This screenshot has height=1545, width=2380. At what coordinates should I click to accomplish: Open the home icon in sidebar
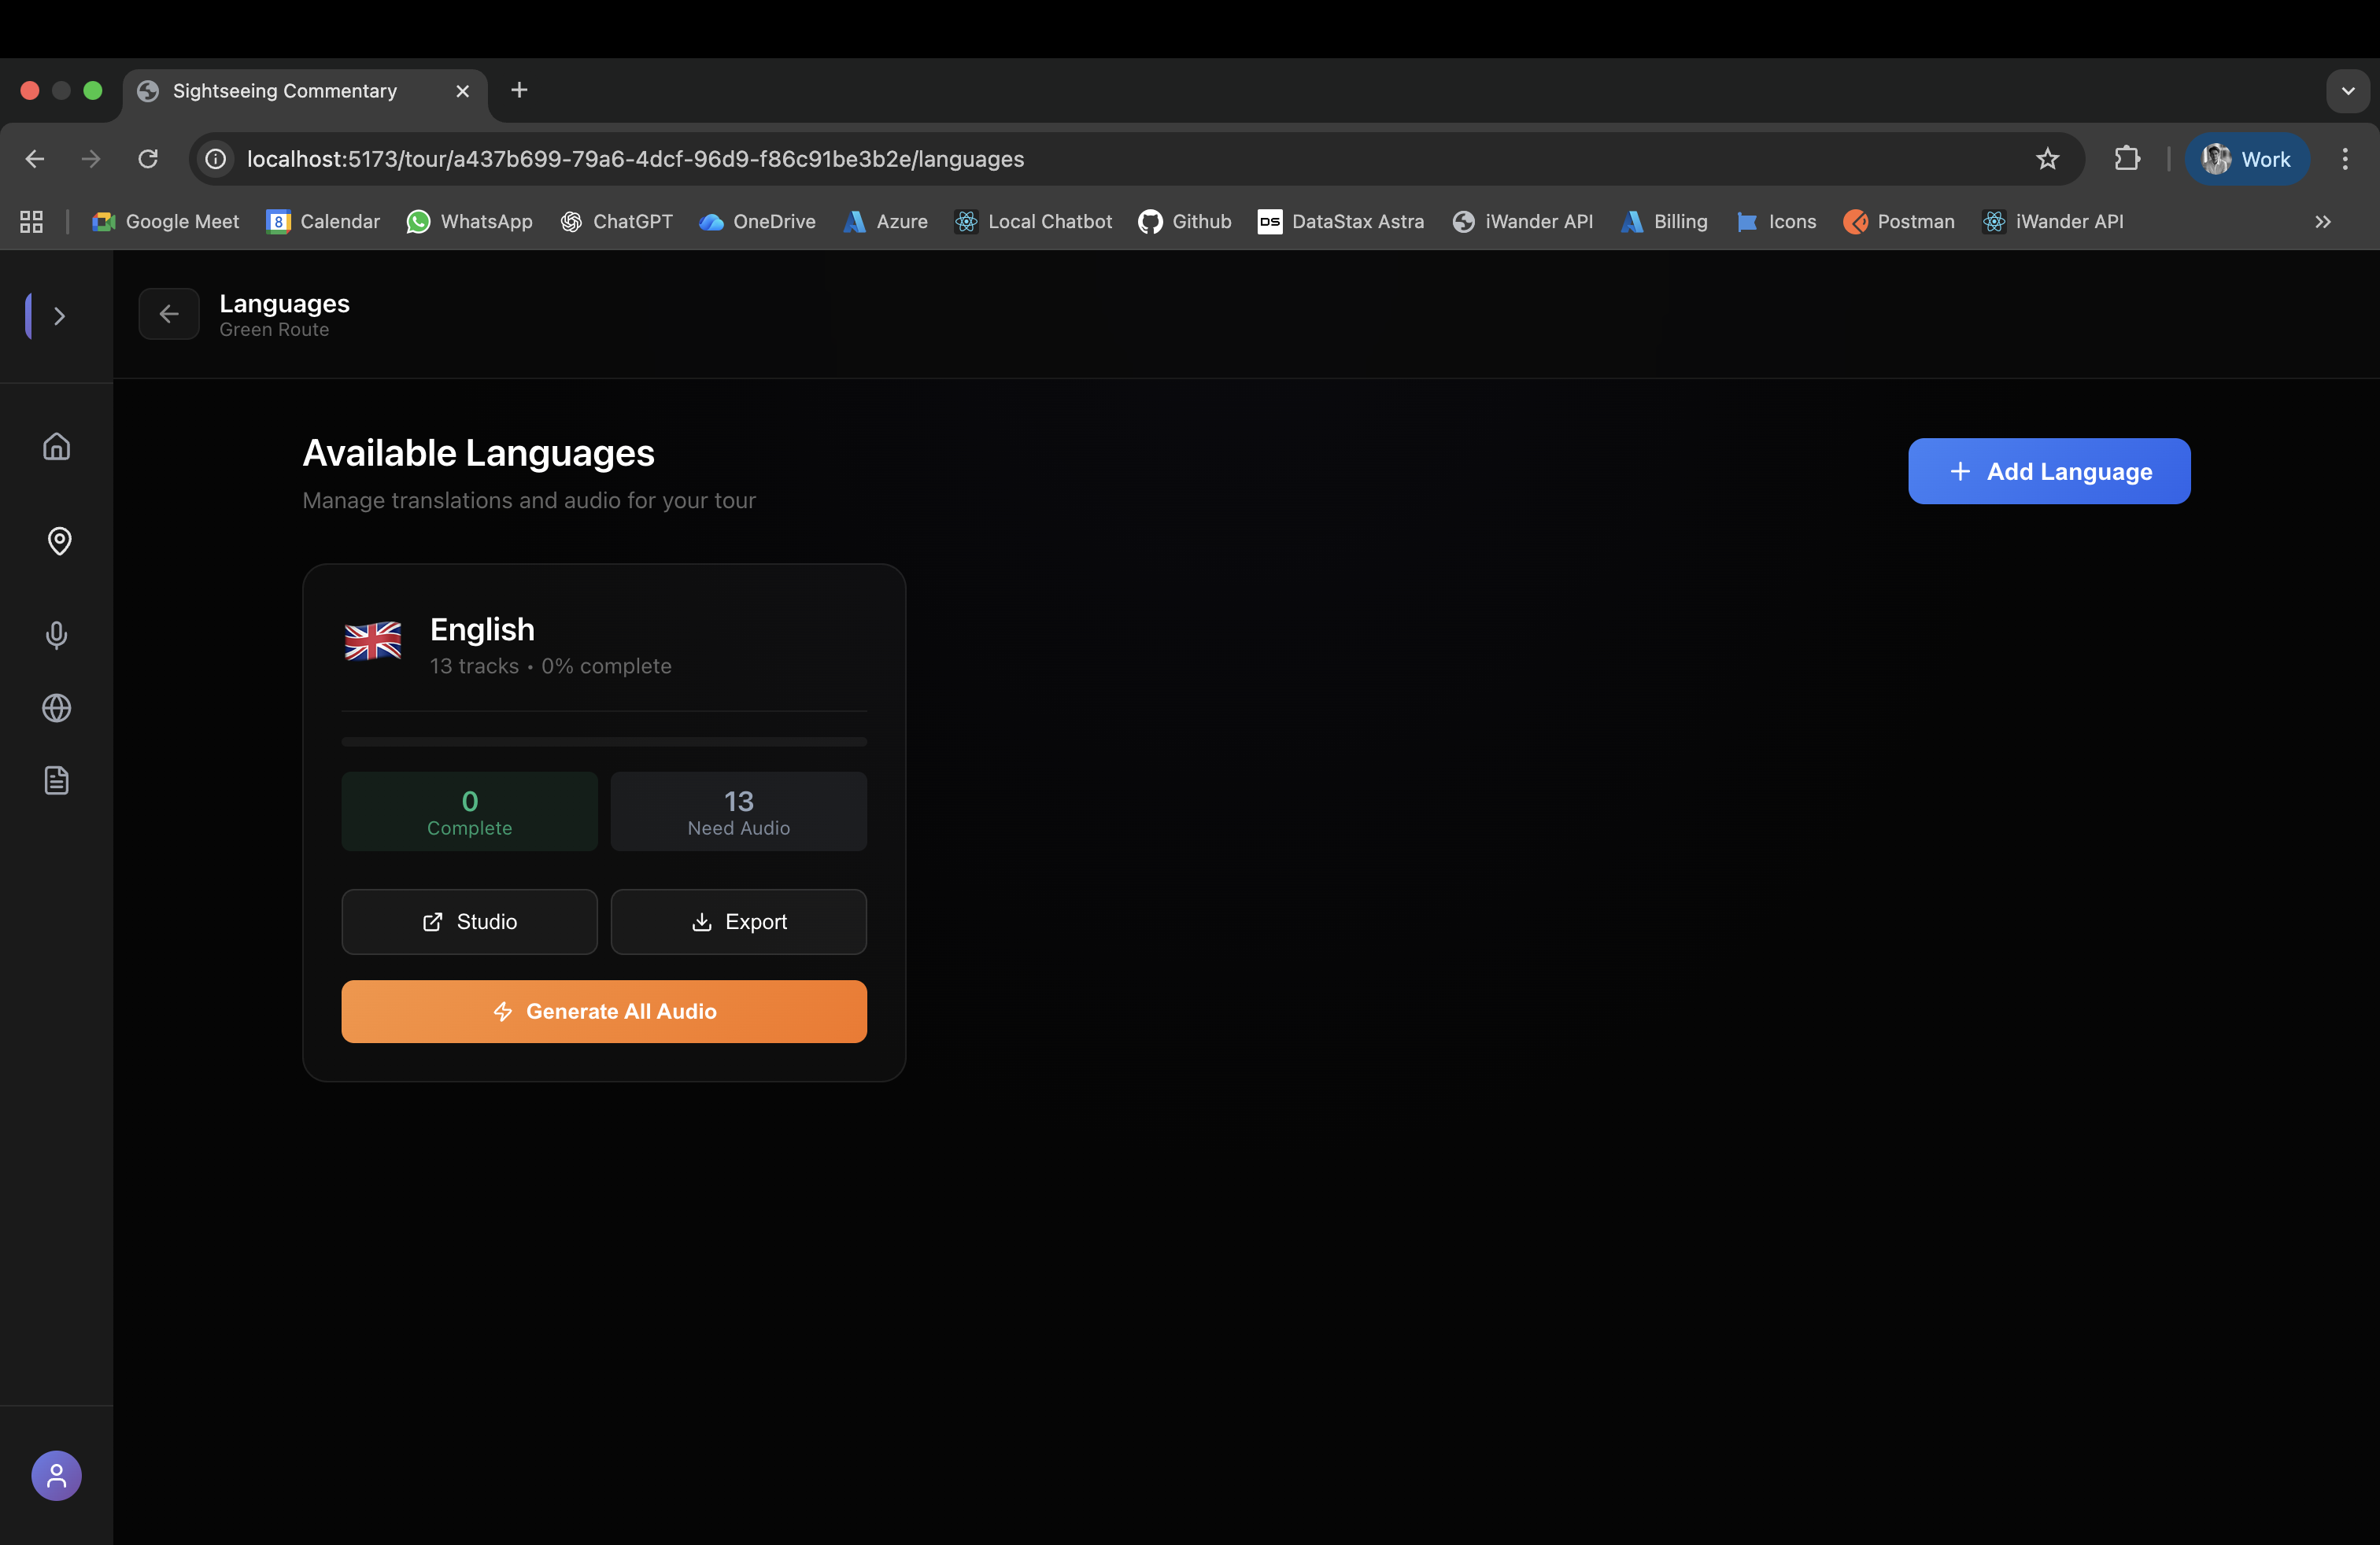[57, 446]
